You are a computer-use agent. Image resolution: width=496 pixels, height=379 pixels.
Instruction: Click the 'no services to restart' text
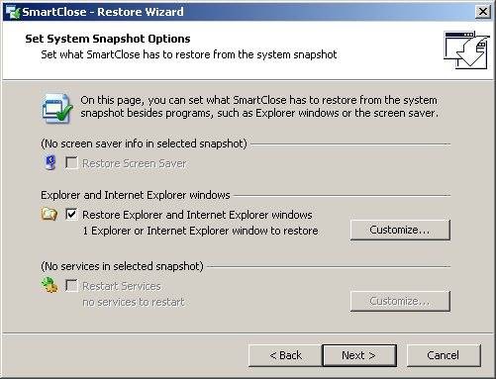(134, 302)
